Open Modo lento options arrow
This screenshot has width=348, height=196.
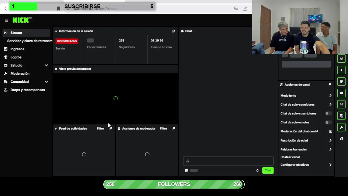click(330, 96)
